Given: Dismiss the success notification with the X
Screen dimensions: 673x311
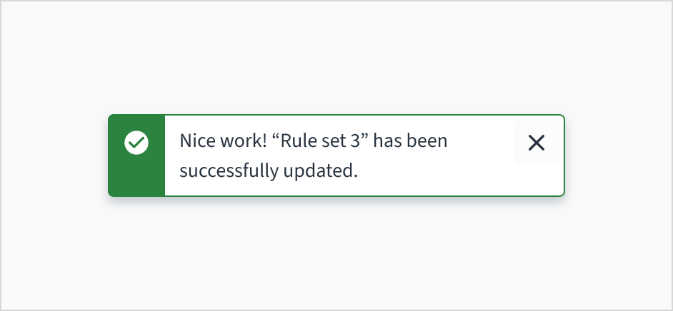Looking at the screenshot, I should [x=536, y=143].
